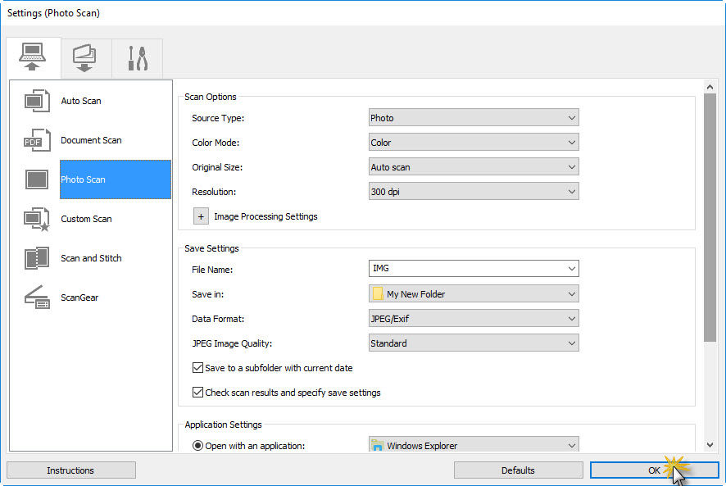Uncheck Check scan results and specify save settings
The image size is (726, 486).
pyautogui.click(x=197, y=393)
